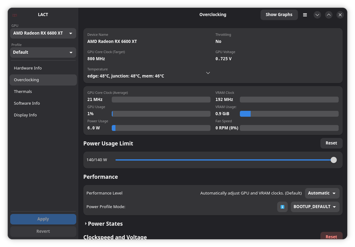Click the Show Graphs button
Image resolution: width=355 pixels, height=247 pixels.
[x=279, y=15]
